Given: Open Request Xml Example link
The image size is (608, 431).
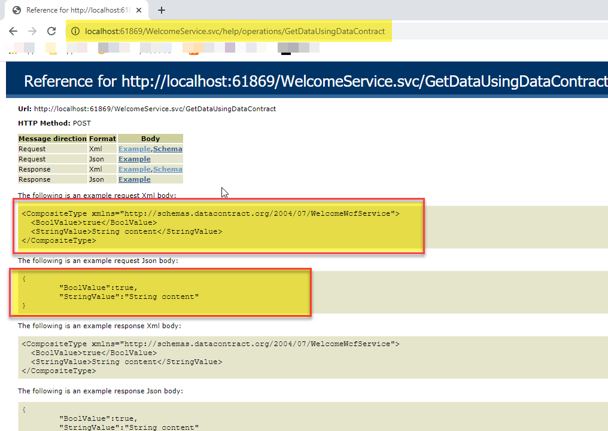Looking at the screenshot, I should click(135, 149).
